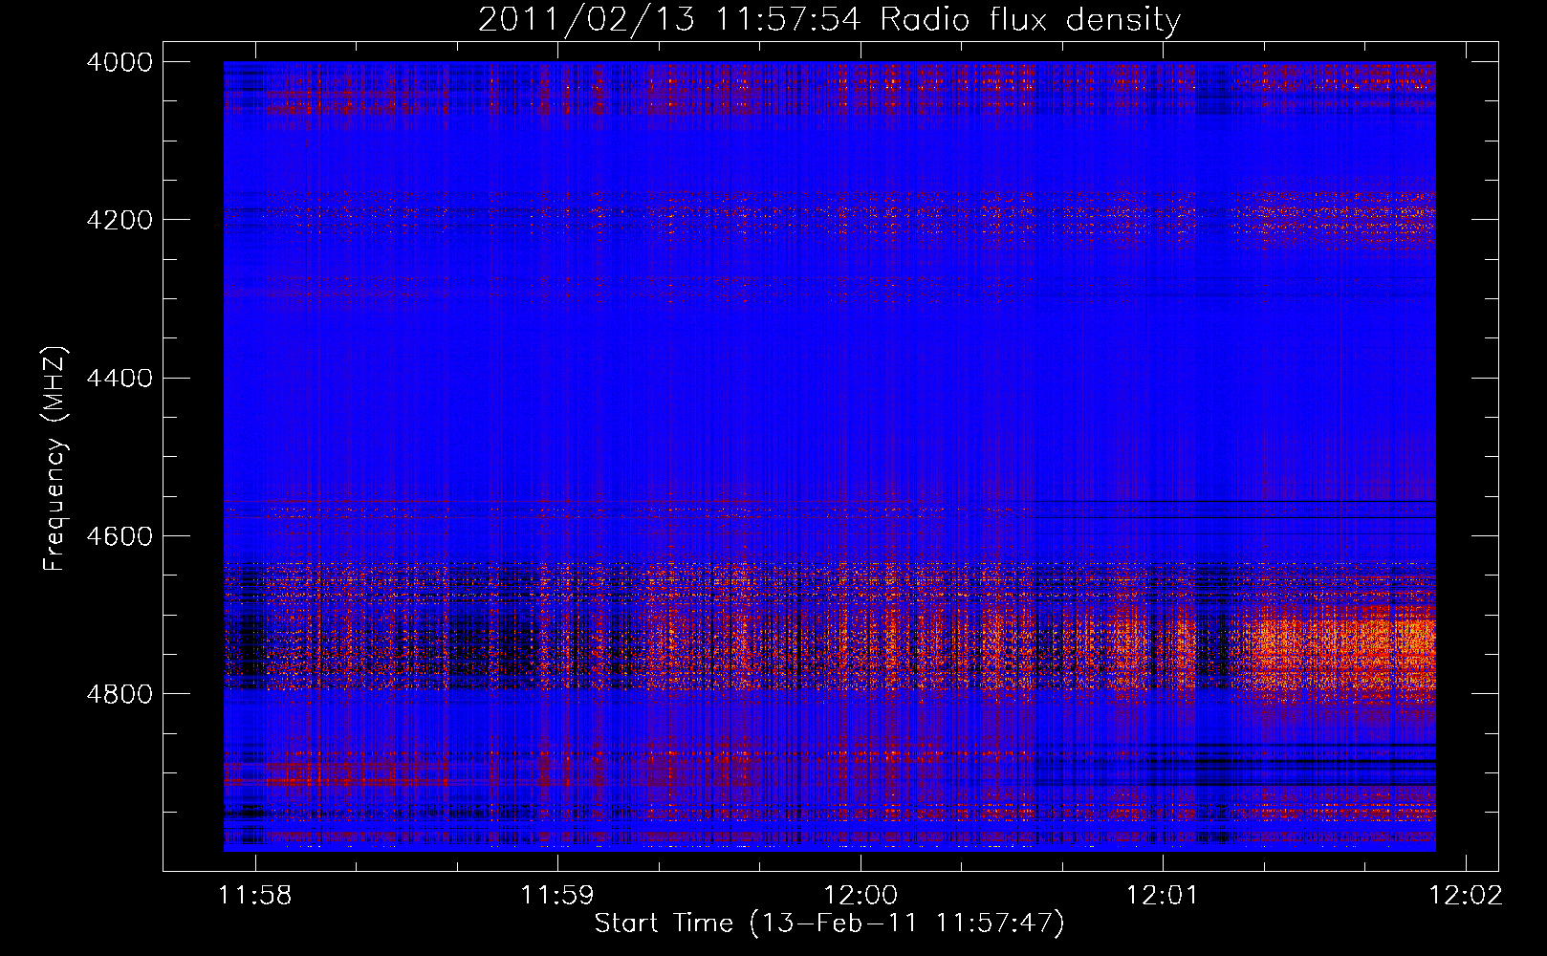Click the '12:00' time axis label
Viewport: 1547px width, 956px height.
click(x=861, y=896)
